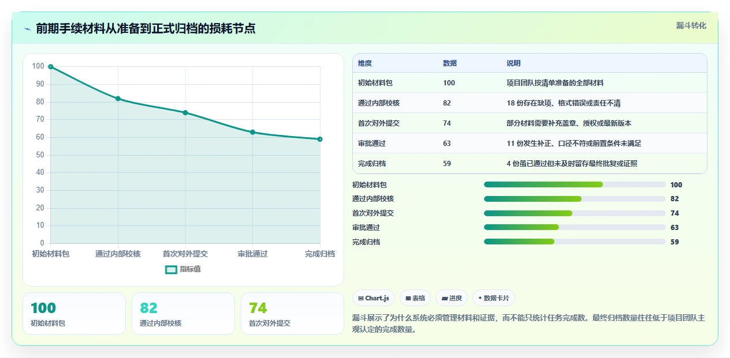Click the 通过内部校核 progress bar

pyautogui.click(x=575, y=199)
